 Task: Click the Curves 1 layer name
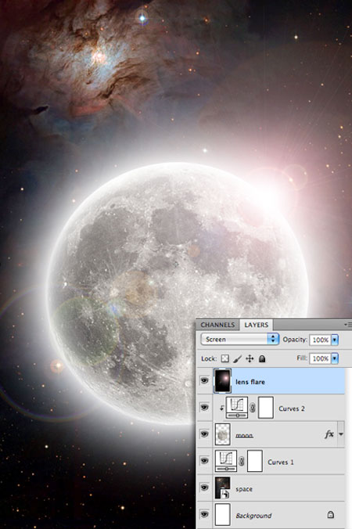[x=281, y=462]
